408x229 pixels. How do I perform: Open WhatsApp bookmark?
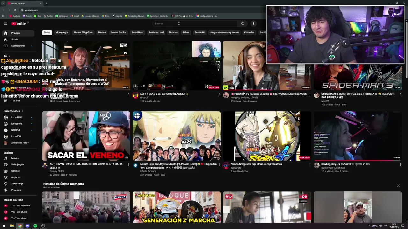pyautogui.click(x=62, y=16)
